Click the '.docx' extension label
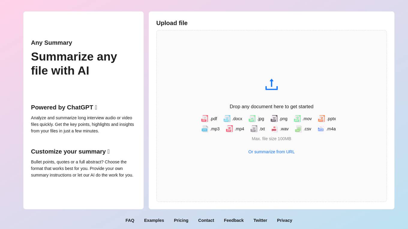This screenshot has width=408, height=229. (x=237, y=119)
